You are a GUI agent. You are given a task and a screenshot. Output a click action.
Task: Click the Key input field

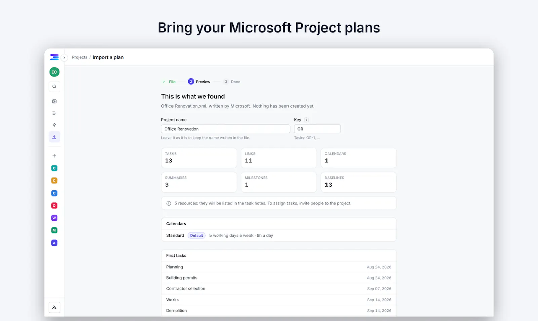point(317,129)
